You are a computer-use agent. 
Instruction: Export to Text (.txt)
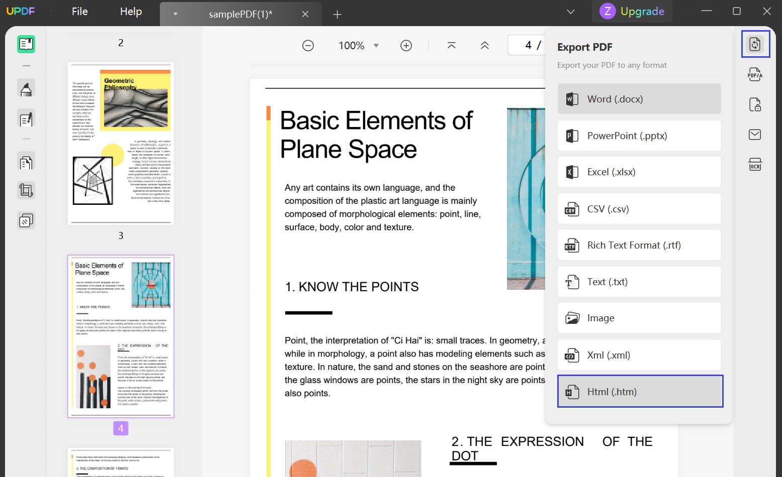[639, 282]
